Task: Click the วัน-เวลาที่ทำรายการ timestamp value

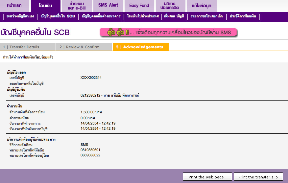Action: (98, 123)
